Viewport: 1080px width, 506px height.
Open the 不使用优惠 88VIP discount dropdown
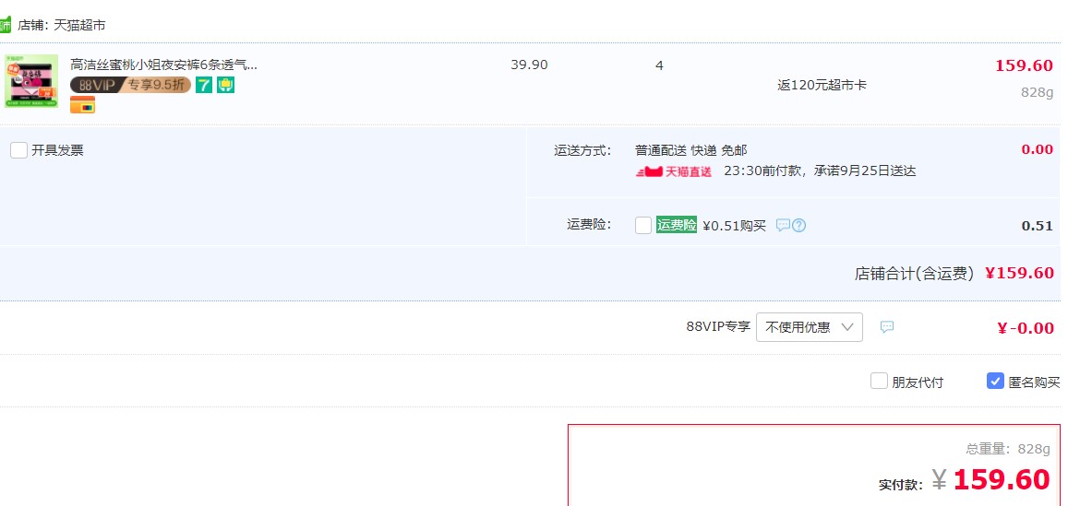pyautogui.click(x=809, y=327)
